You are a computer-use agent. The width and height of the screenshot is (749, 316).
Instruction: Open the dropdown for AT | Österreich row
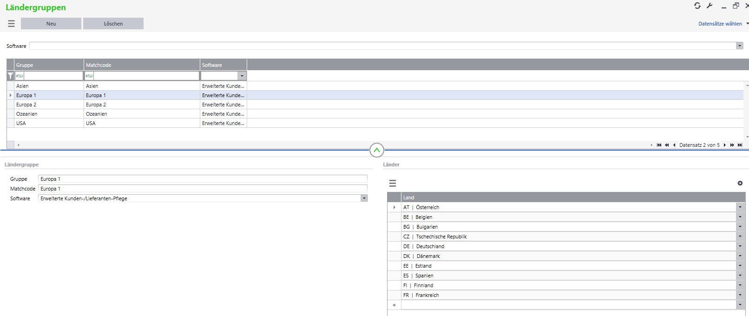point(740,207)
